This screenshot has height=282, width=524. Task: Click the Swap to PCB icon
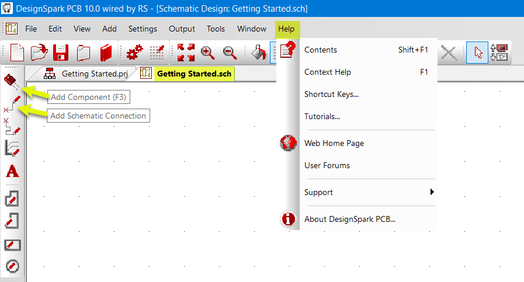(x=499, y=53)
